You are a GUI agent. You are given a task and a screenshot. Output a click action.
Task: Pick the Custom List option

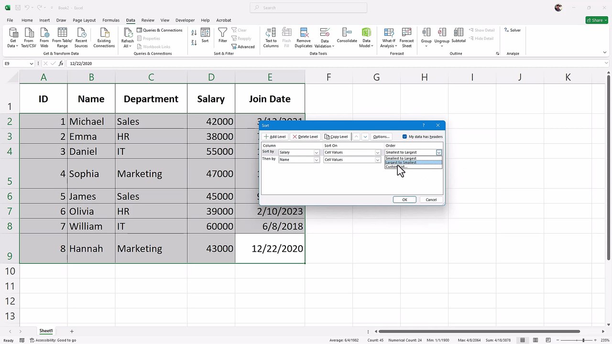[413, 167]
